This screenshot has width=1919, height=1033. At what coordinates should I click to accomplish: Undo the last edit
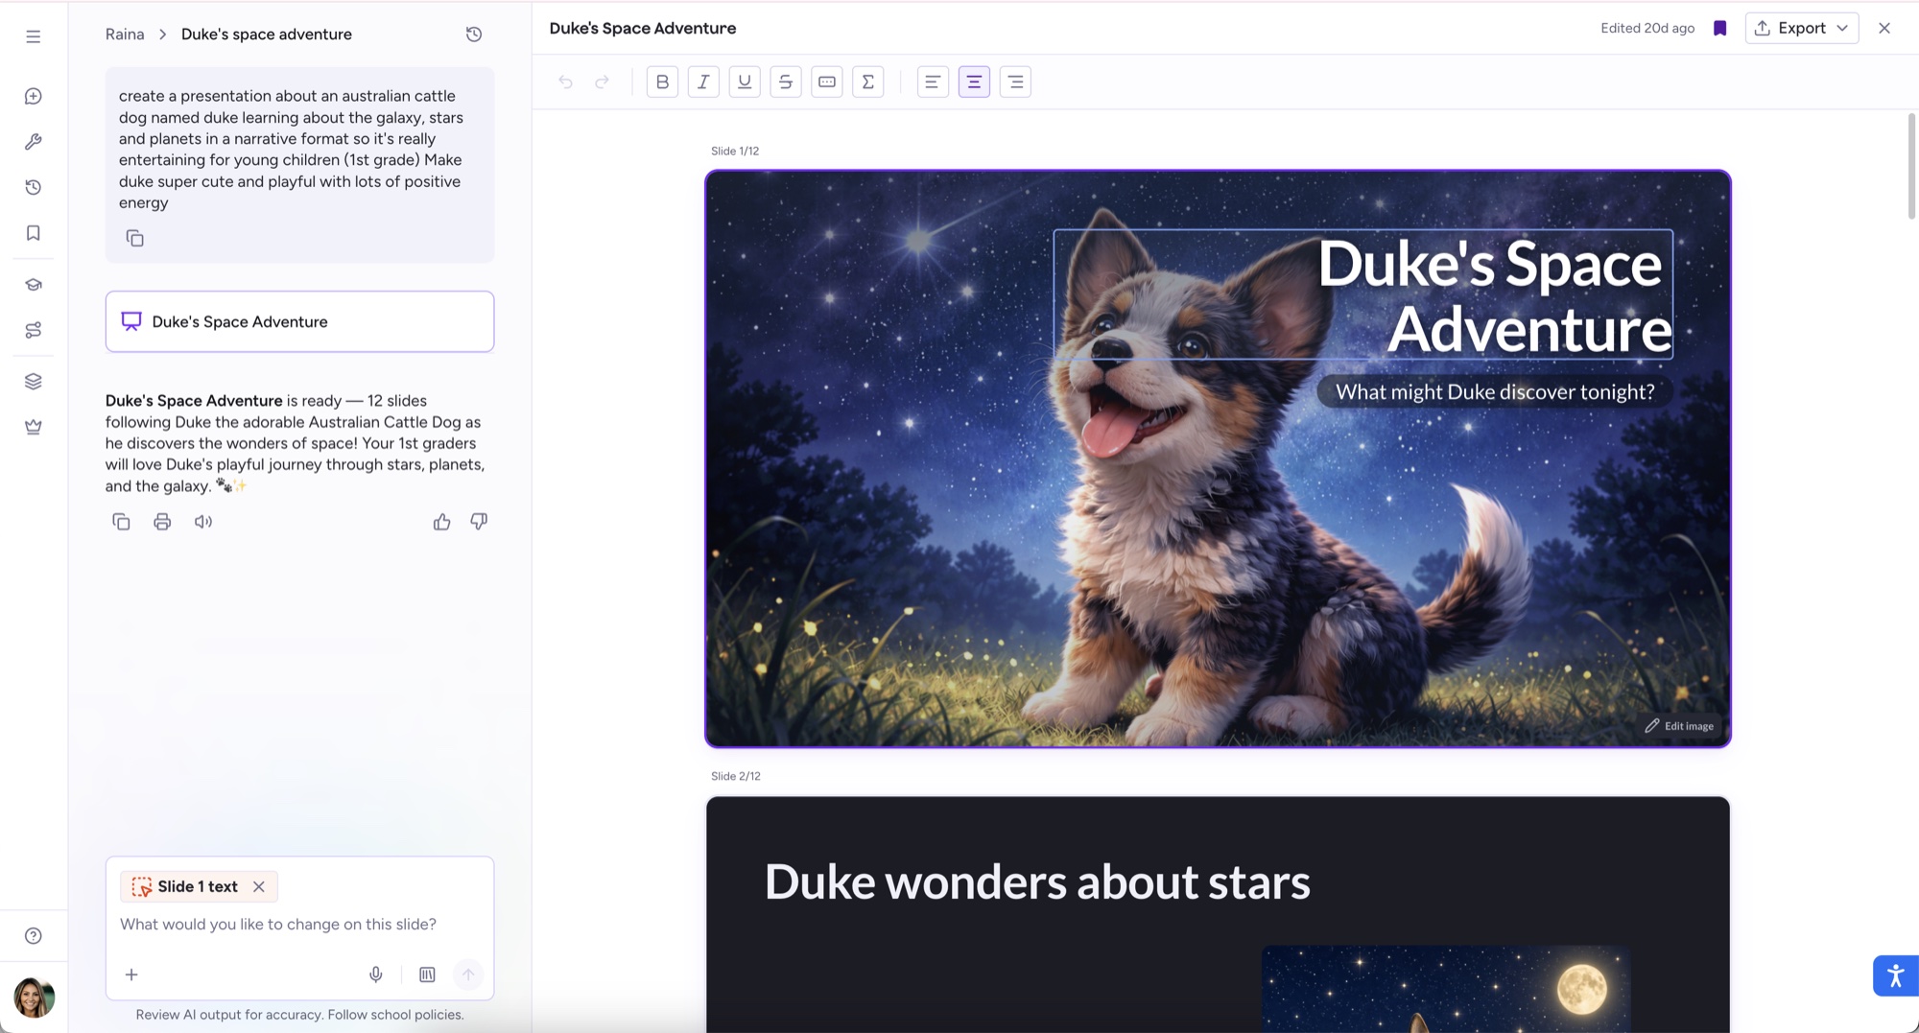[x=565, y=82]
